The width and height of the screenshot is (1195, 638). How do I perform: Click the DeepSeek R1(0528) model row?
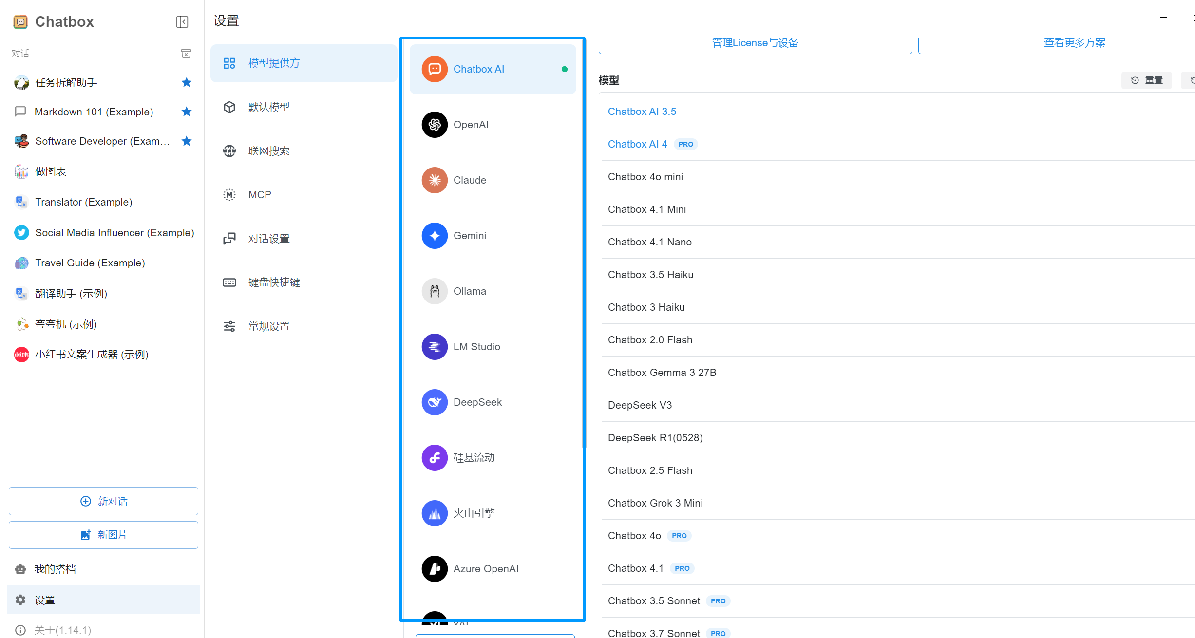point(898,438)
